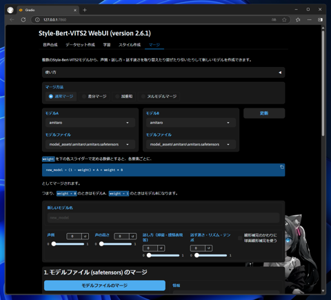Reset the 話し方 value with reset icon
The width and height of the screenshot is (331, 300).
click(x=161, y=248)
